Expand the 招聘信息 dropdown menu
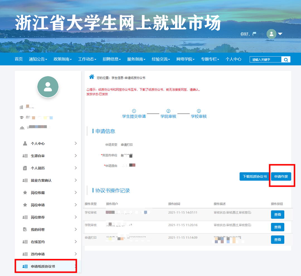The width and height of the screenshot is (301, 276). pyautogui.click(x=111, y=59)
